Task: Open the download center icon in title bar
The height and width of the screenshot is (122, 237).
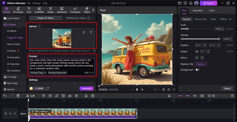Action: point(191,3)
